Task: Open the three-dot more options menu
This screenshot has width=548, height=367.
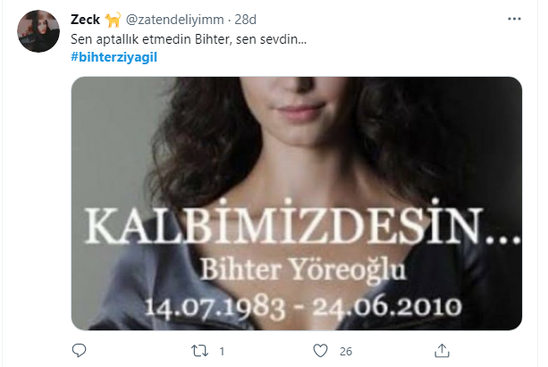Action: point(514,19)
